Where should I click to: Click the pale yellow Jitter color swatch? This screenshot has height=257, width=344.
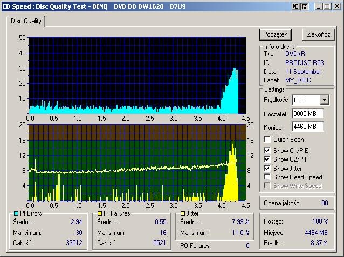(x=183, y=213)
